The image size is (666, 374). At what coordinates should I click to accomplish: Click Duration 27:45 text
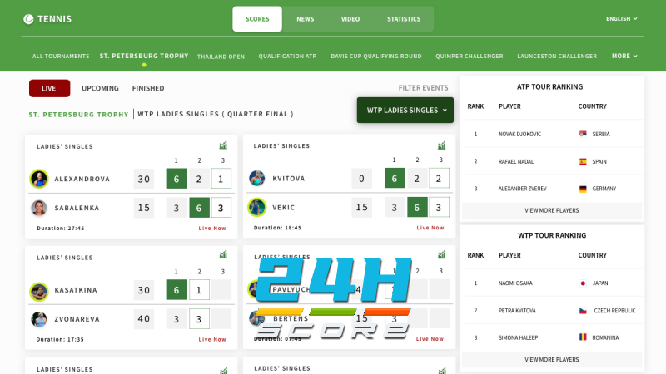coord(61,228)
